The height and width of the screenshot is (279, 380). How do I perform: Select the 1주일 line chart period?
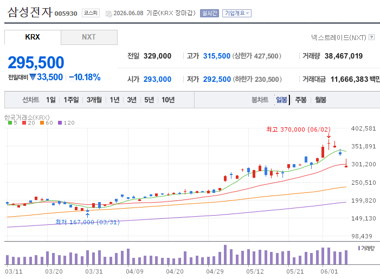pyautogui.click(x=71, y=100)
